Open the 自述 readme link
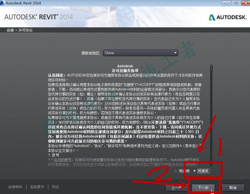 [55, 187]
